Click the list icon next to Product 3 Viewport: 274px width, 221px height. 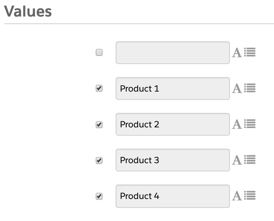(250, 160)
